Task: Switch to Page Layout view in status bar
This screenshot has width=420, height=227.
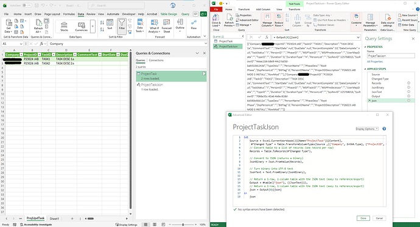Action: click(155, 225)
